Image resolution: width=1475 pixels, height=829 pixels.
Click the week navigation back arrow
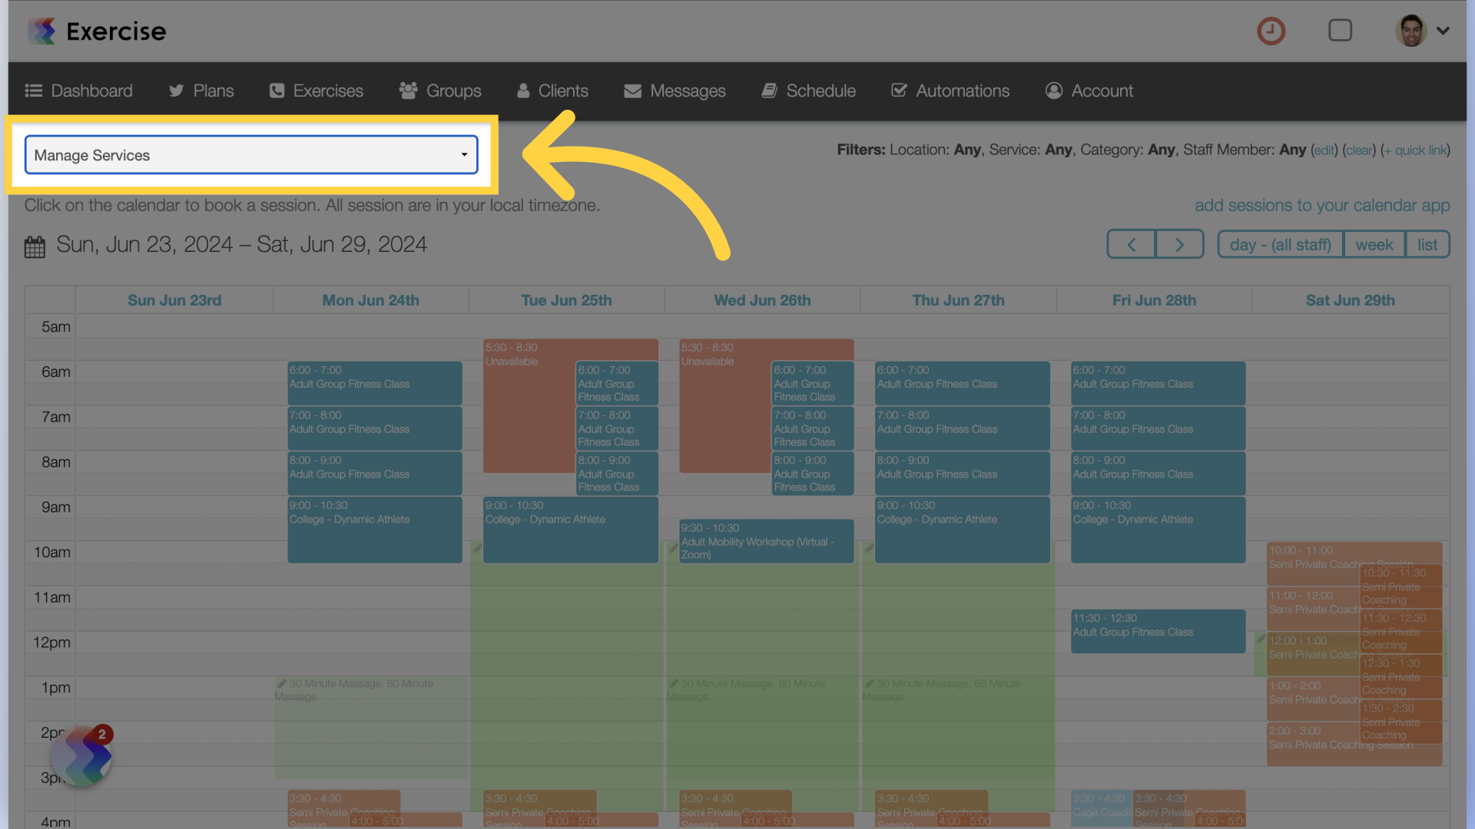point(1132,244)
